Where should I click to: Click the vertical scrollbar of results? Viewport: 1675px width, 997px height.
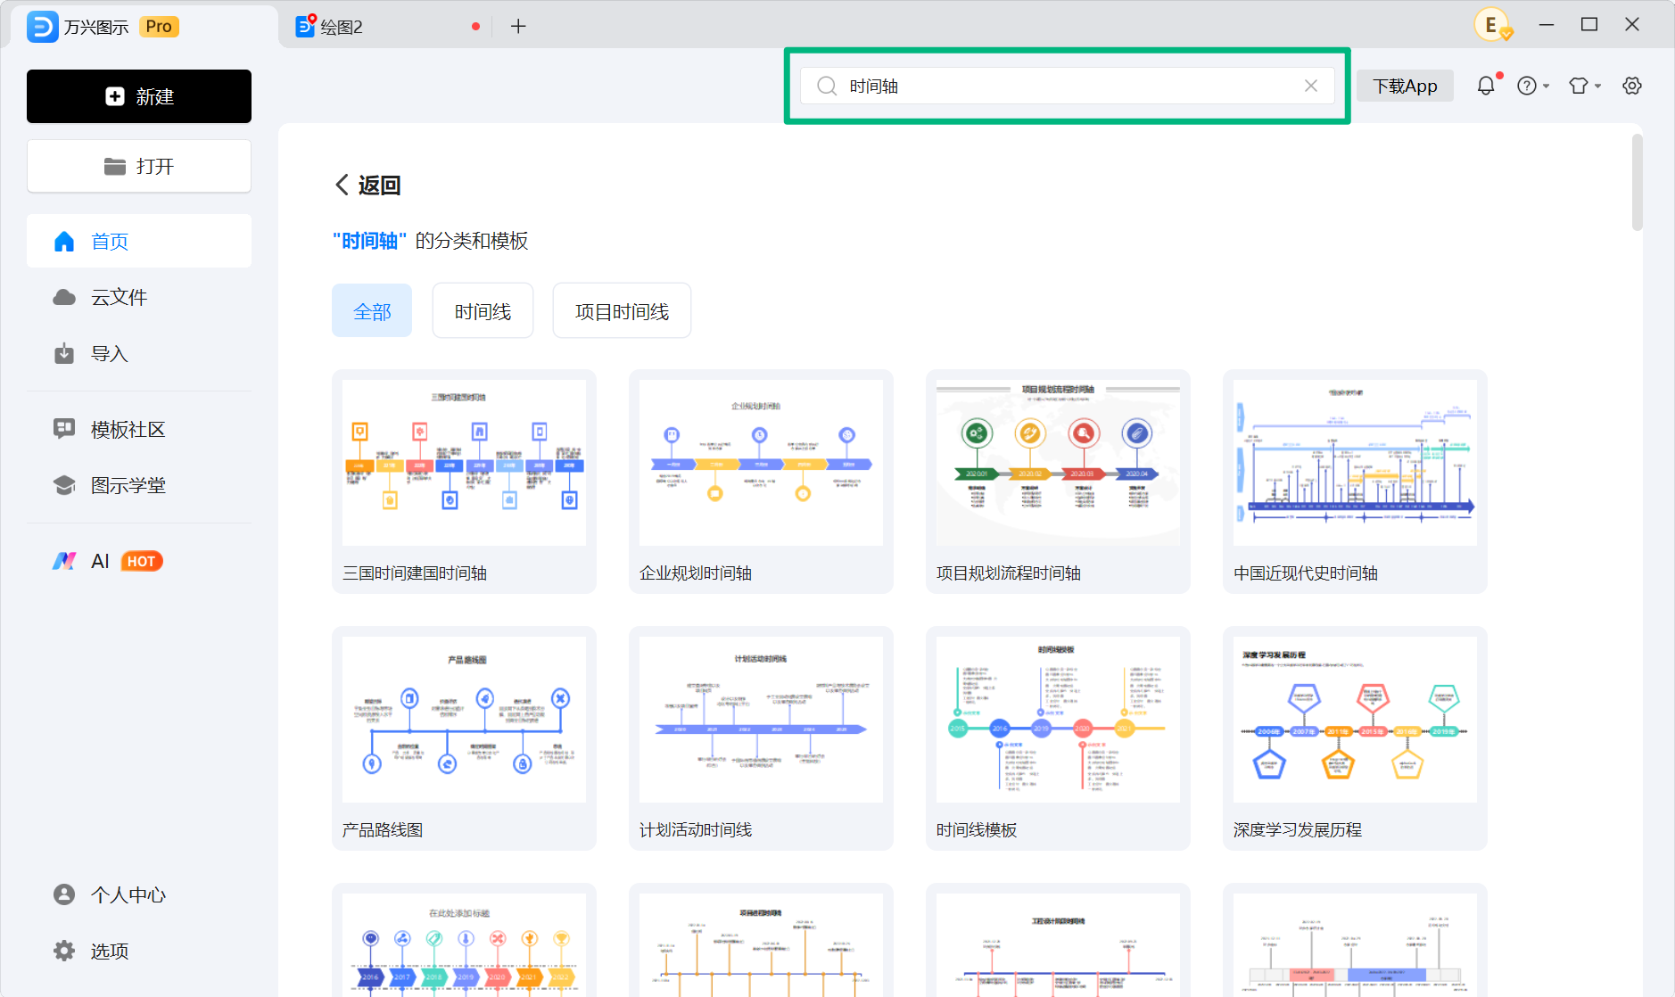(1637, 182)
